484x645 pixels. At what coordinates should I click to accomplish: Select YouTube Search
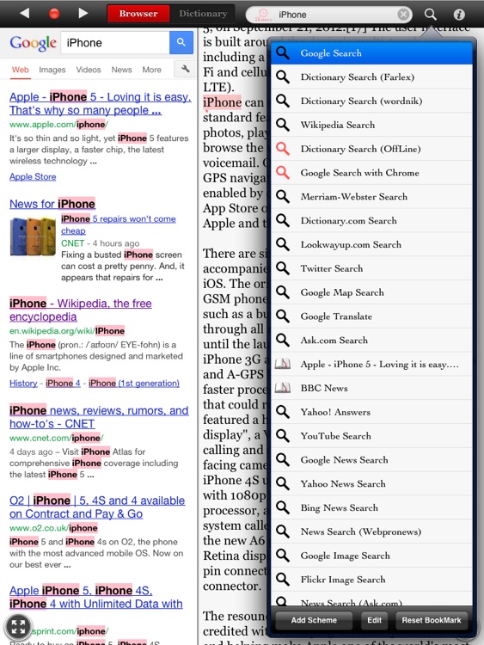point(371,436)
